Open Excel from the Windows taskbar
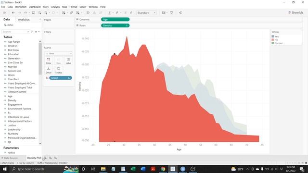Screen dimensions: 308x173 click(133, 169)
